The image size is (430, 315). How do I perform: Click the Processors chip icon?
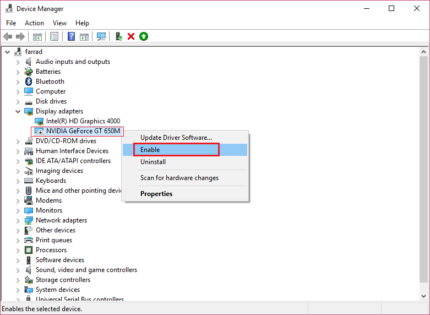(29, 250)
